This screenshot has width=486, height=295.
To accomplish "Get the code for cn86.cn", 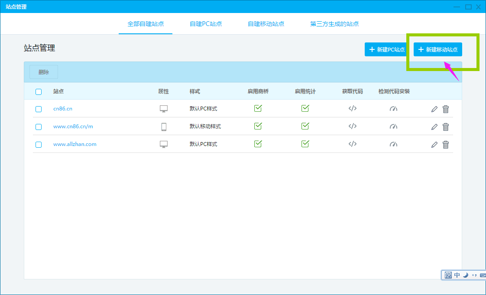I will [353, 108].
